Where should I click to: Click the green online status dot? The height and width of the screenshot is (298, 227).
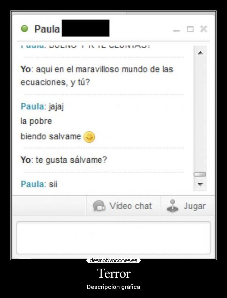tap(24, 29)
